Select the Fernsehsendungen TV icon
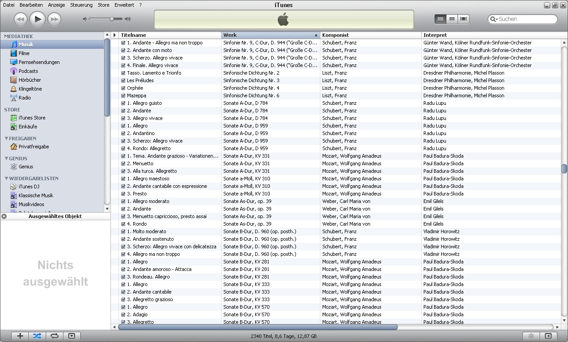This screenshot has width=568, height=342. 14,62
